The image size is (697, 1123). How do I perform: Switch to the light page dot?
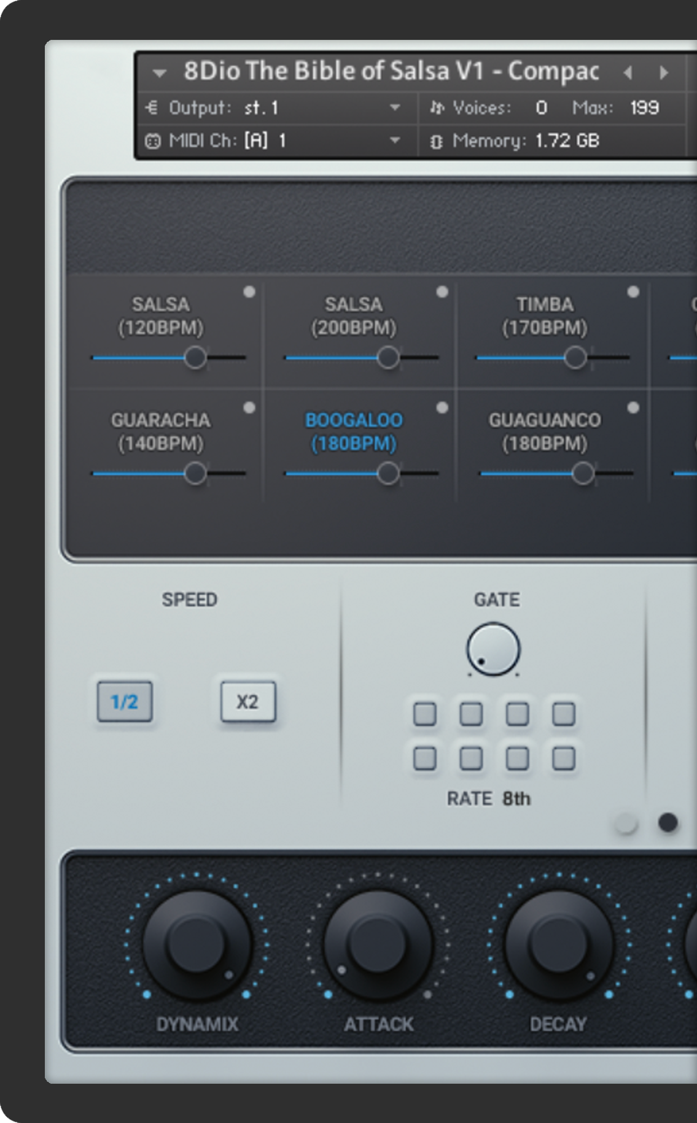coord(626,823)
